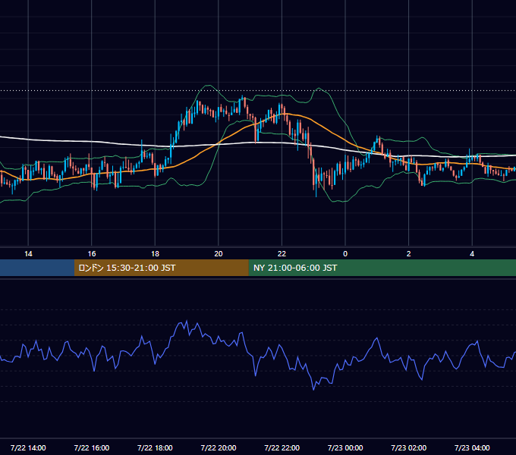Click the 0 hour axis label

pyautogui.click(x=345, y=254)
